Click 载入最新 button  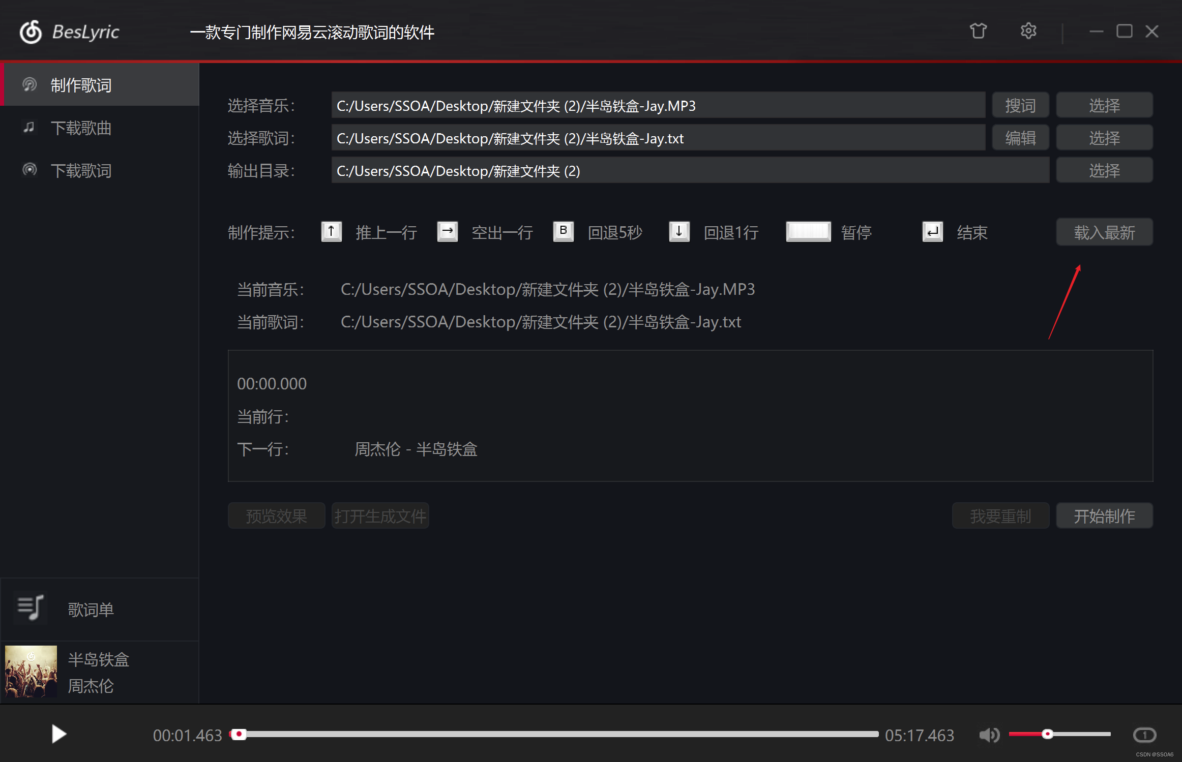(x=1104, y=232)
